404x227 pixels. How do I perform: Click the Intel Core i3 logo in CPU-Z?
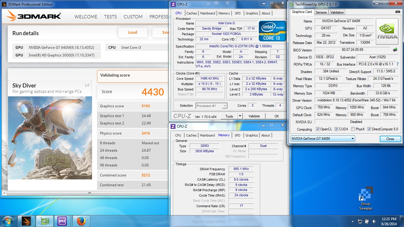272,31
